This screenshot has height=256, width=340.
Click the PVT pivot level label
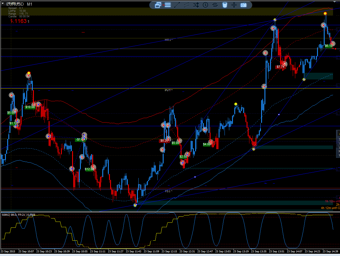(169, 90)
